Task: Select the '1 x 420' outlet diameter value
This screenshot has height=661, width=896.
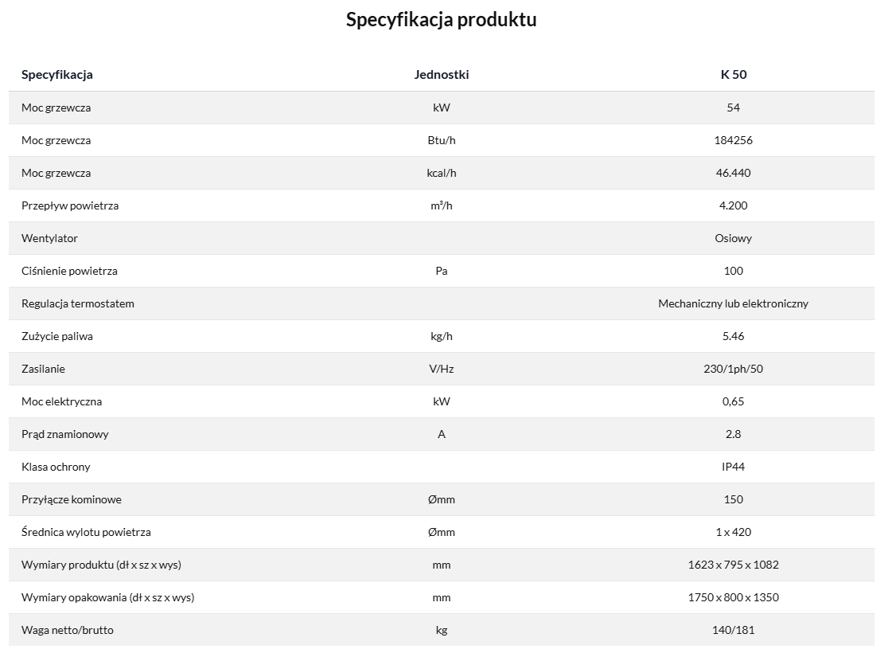Action: 733,532
